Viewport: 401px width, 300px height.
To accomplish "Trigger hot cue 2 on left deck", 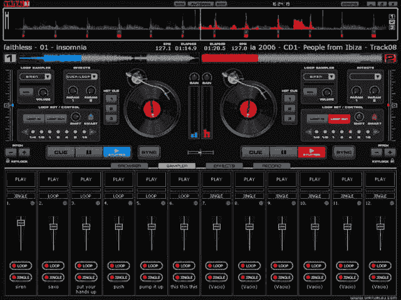I will click(x=112, y=108).
